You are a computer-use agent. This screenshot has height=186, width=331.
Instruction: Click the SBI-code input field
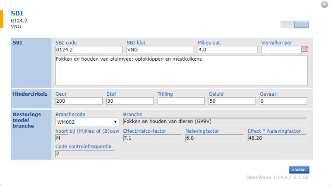click(89, 49)
